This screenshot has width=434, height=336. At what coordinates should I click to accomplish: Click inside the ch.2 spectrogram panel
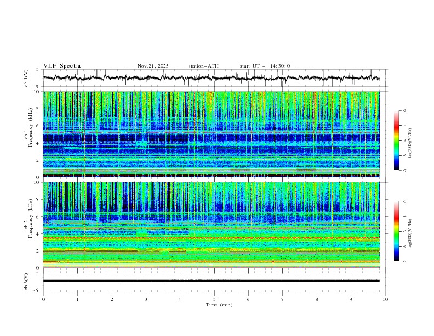pos(214,225)
